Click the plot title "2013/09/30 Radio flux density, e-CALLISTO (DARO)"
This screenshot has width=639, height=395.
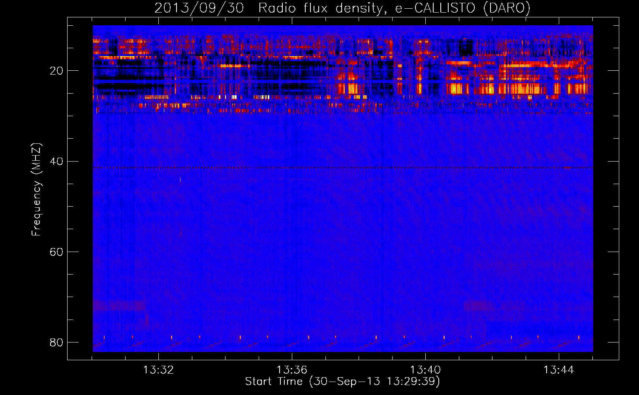tap(342, 8)
